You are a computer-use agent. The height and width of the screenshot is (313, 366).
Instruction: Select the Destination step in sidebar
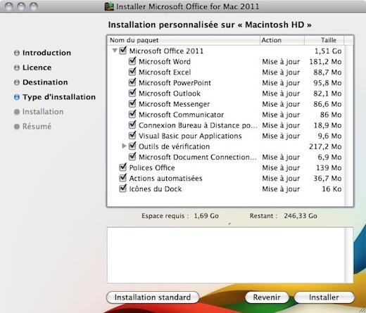tap(45, 82)
